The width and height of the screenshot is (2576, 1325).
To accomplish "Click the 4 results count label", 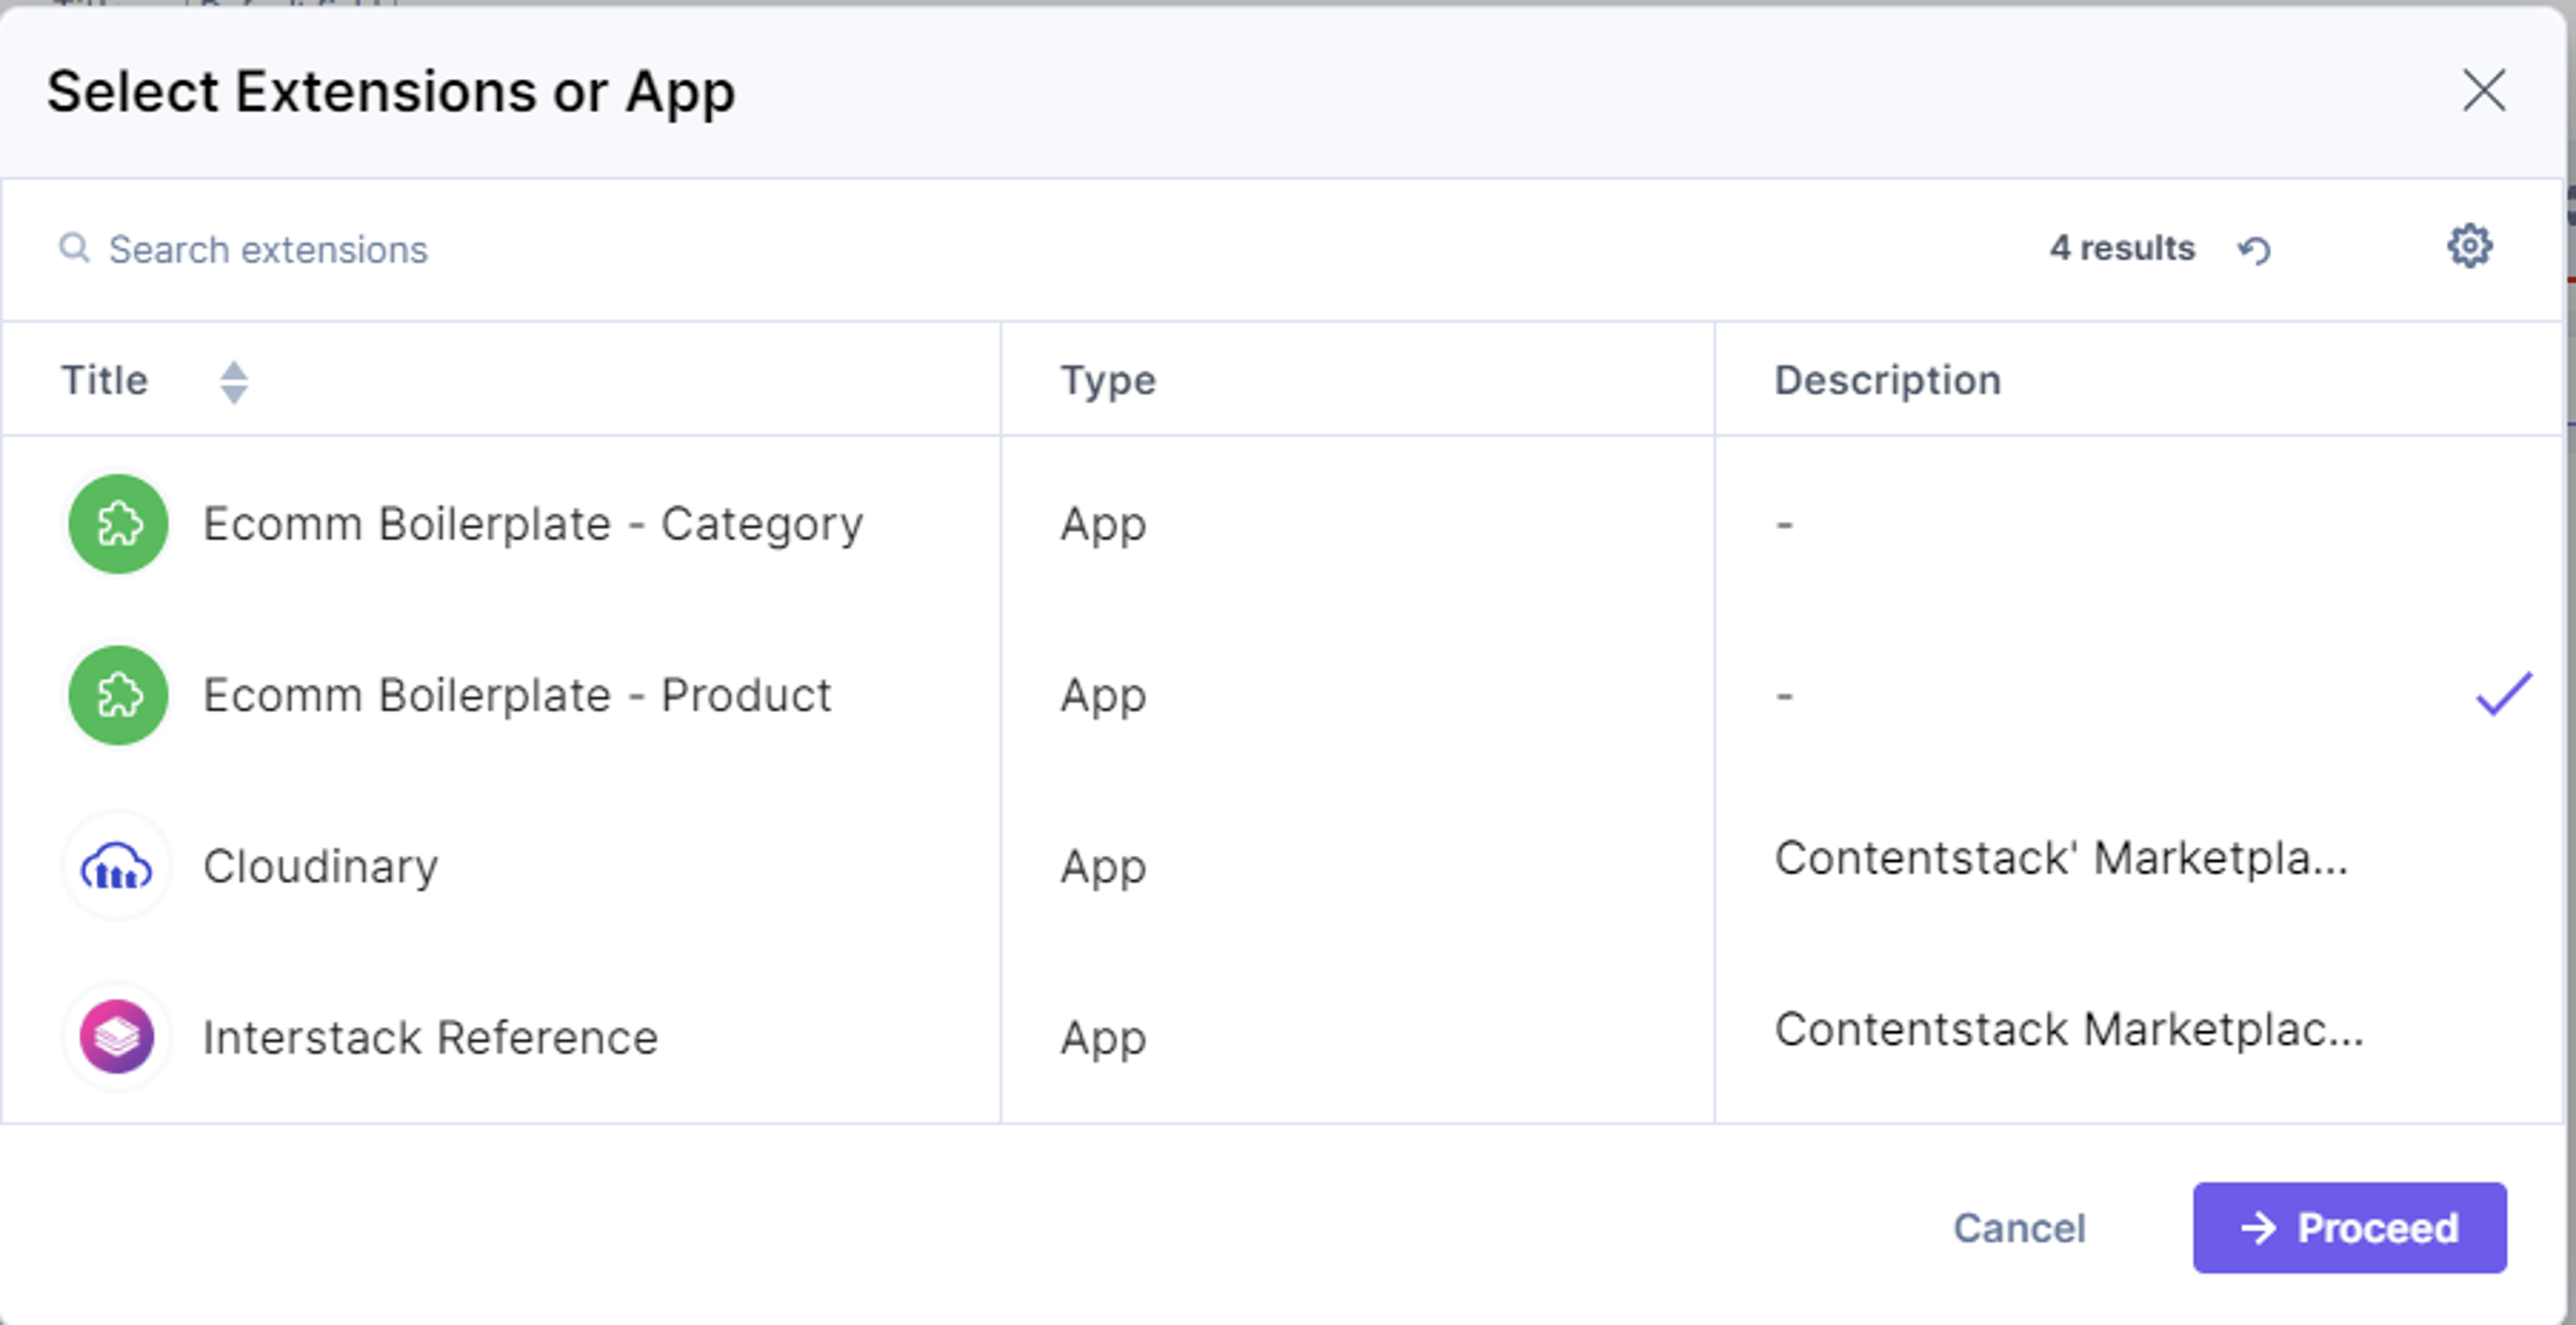I will (x=2122, y=248).
